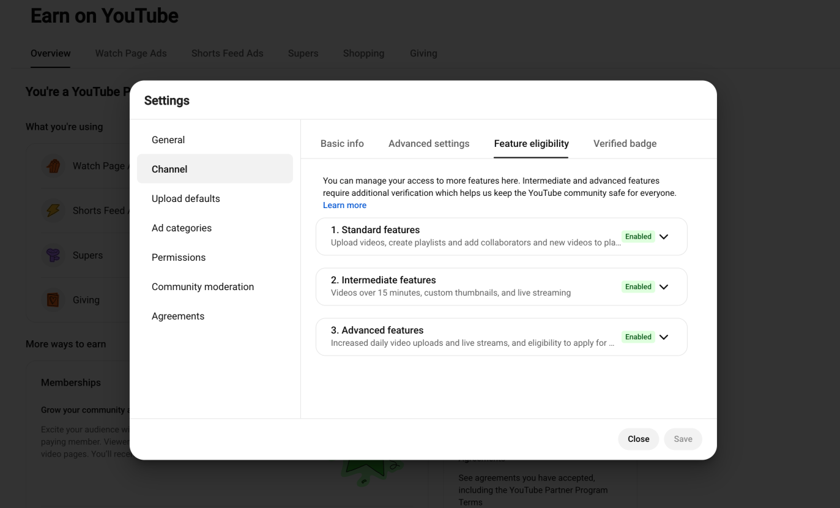Expand the Advanced features chevron
Image resolution: width=840 pixels, height=508 pixels.
[x=664, y=337]
